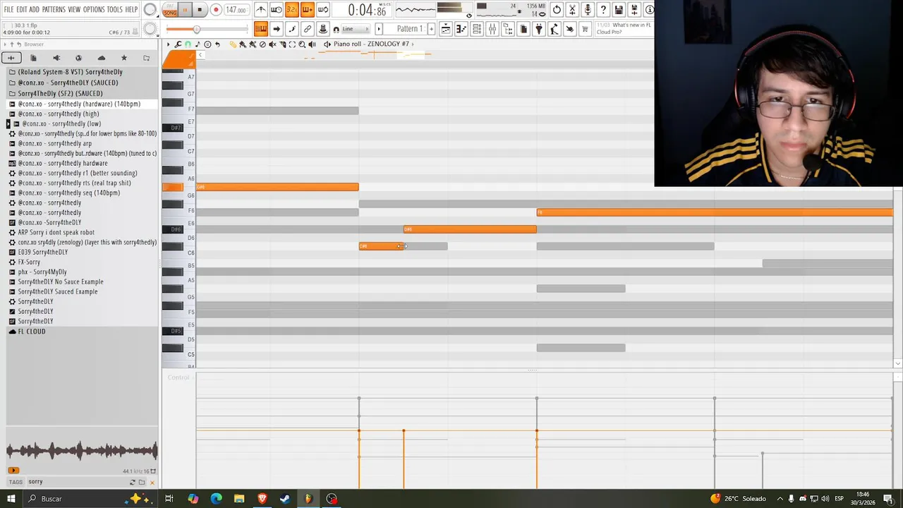Open the PATTERNS menu
This screenshot has height=508, width=903.
(x=54, y=9)
